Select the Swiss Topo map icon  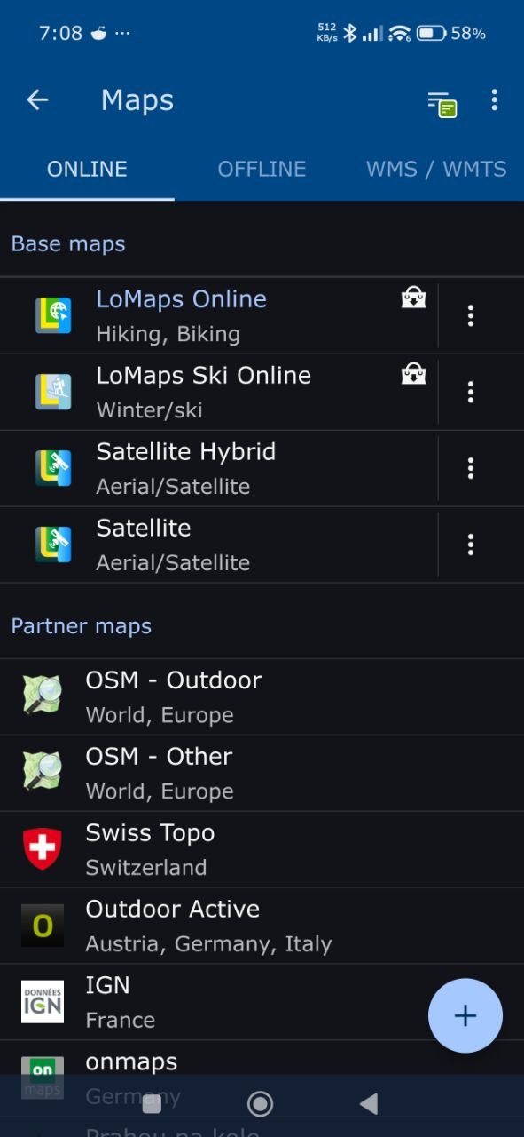click(x=43, y=849)
